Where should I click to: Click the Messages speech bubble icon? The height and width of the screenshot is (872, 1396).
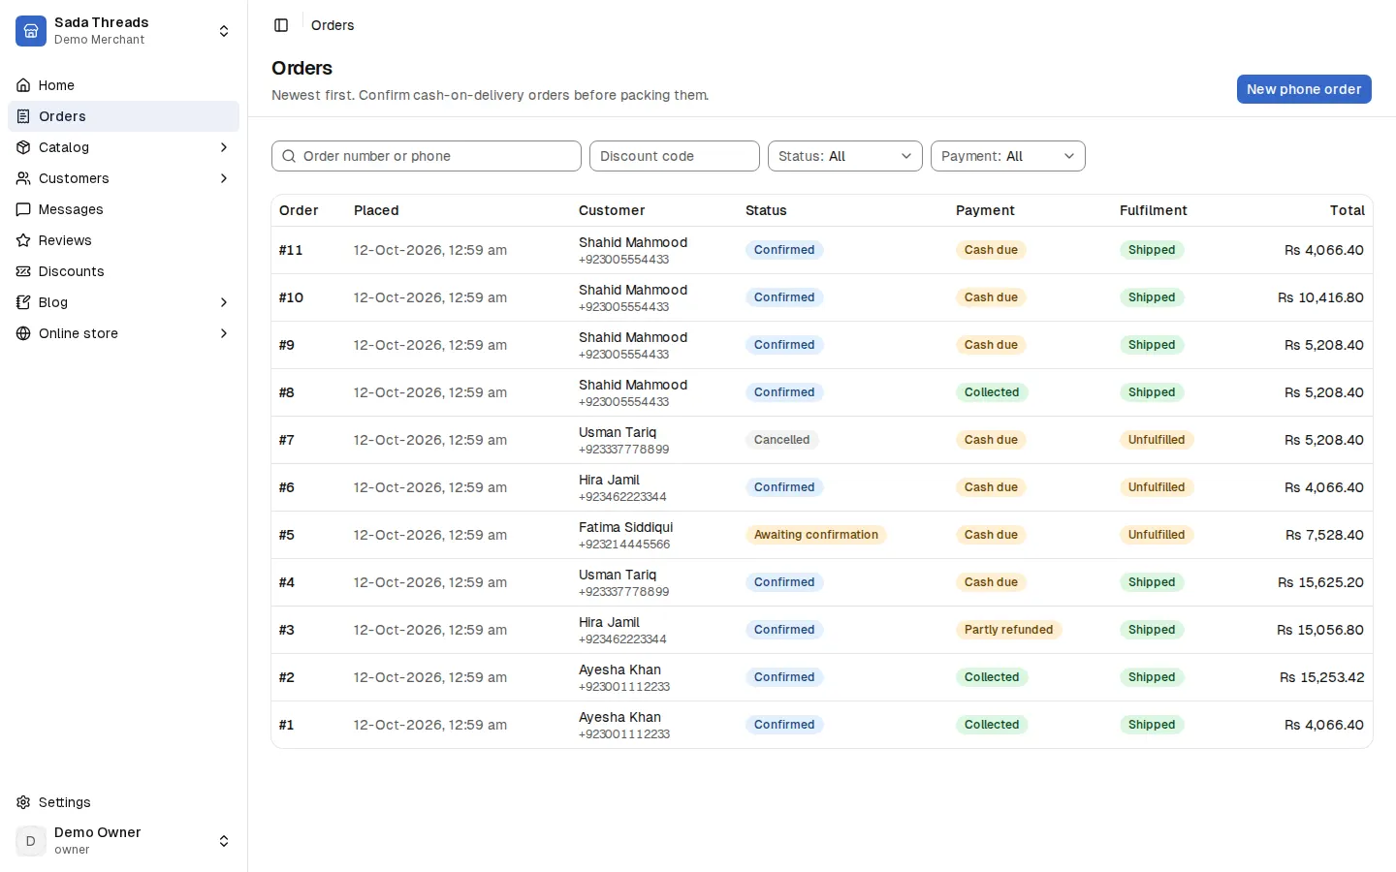point(23,209)
